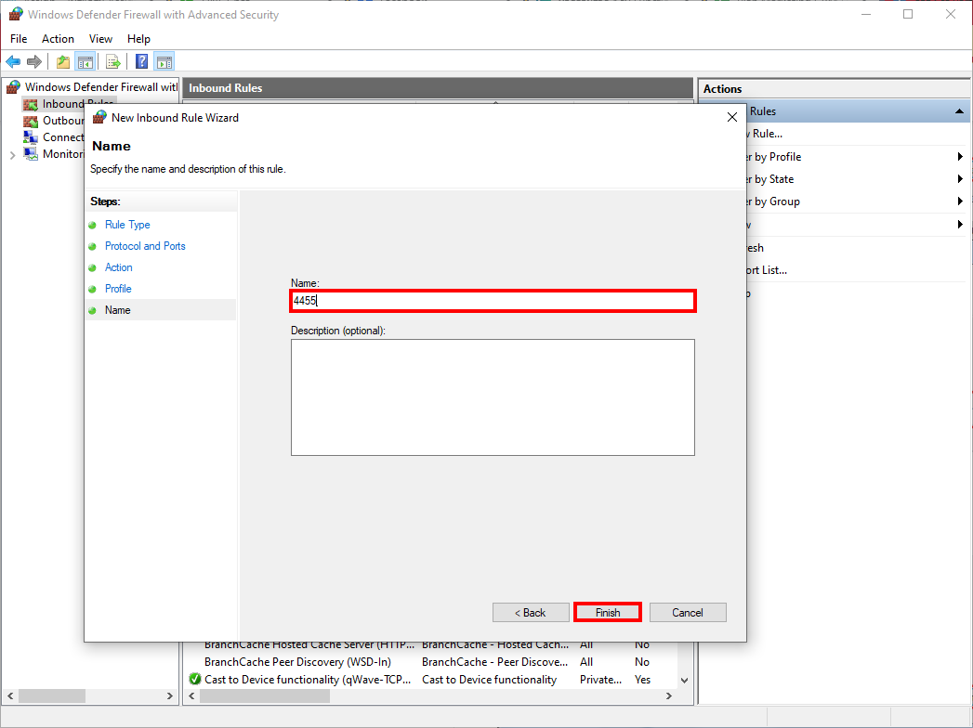The height and width of the screenshot is (728, 973).
Task: Select the Cast to Device functionality rule
Action: pyautogui.click(x=308, y=679)
